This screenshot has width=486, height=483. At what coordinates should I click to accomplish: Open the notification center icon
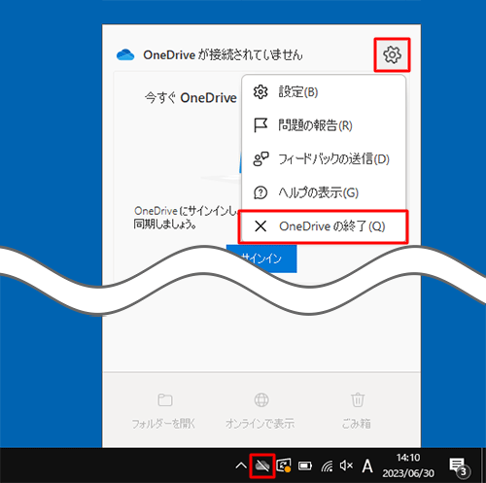459,466
